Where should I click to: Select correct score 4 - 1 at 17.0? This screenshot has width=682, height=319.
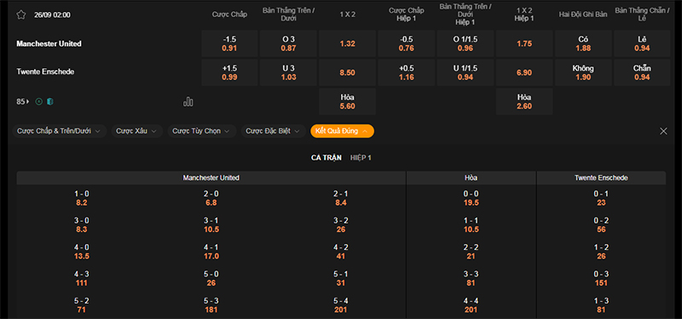[211, 252]
